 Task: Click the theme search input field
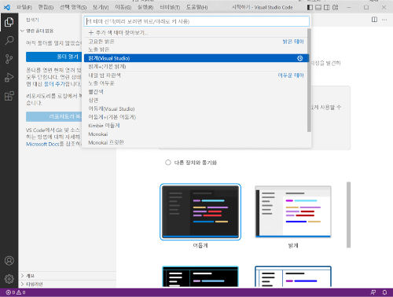(x=196, y=21)
